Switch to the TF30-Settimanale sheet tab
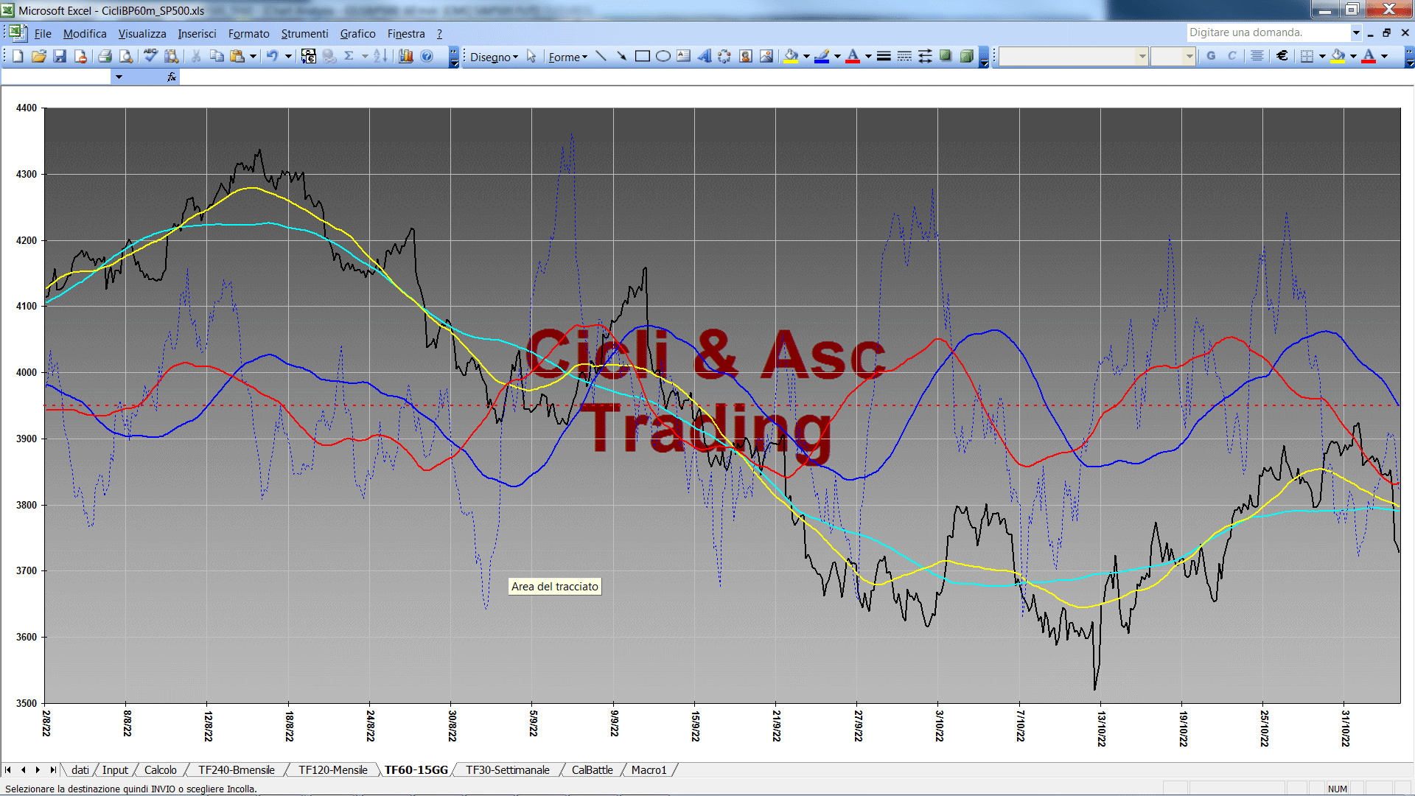This screenshot has height=796, width=1415. (507, 769)
